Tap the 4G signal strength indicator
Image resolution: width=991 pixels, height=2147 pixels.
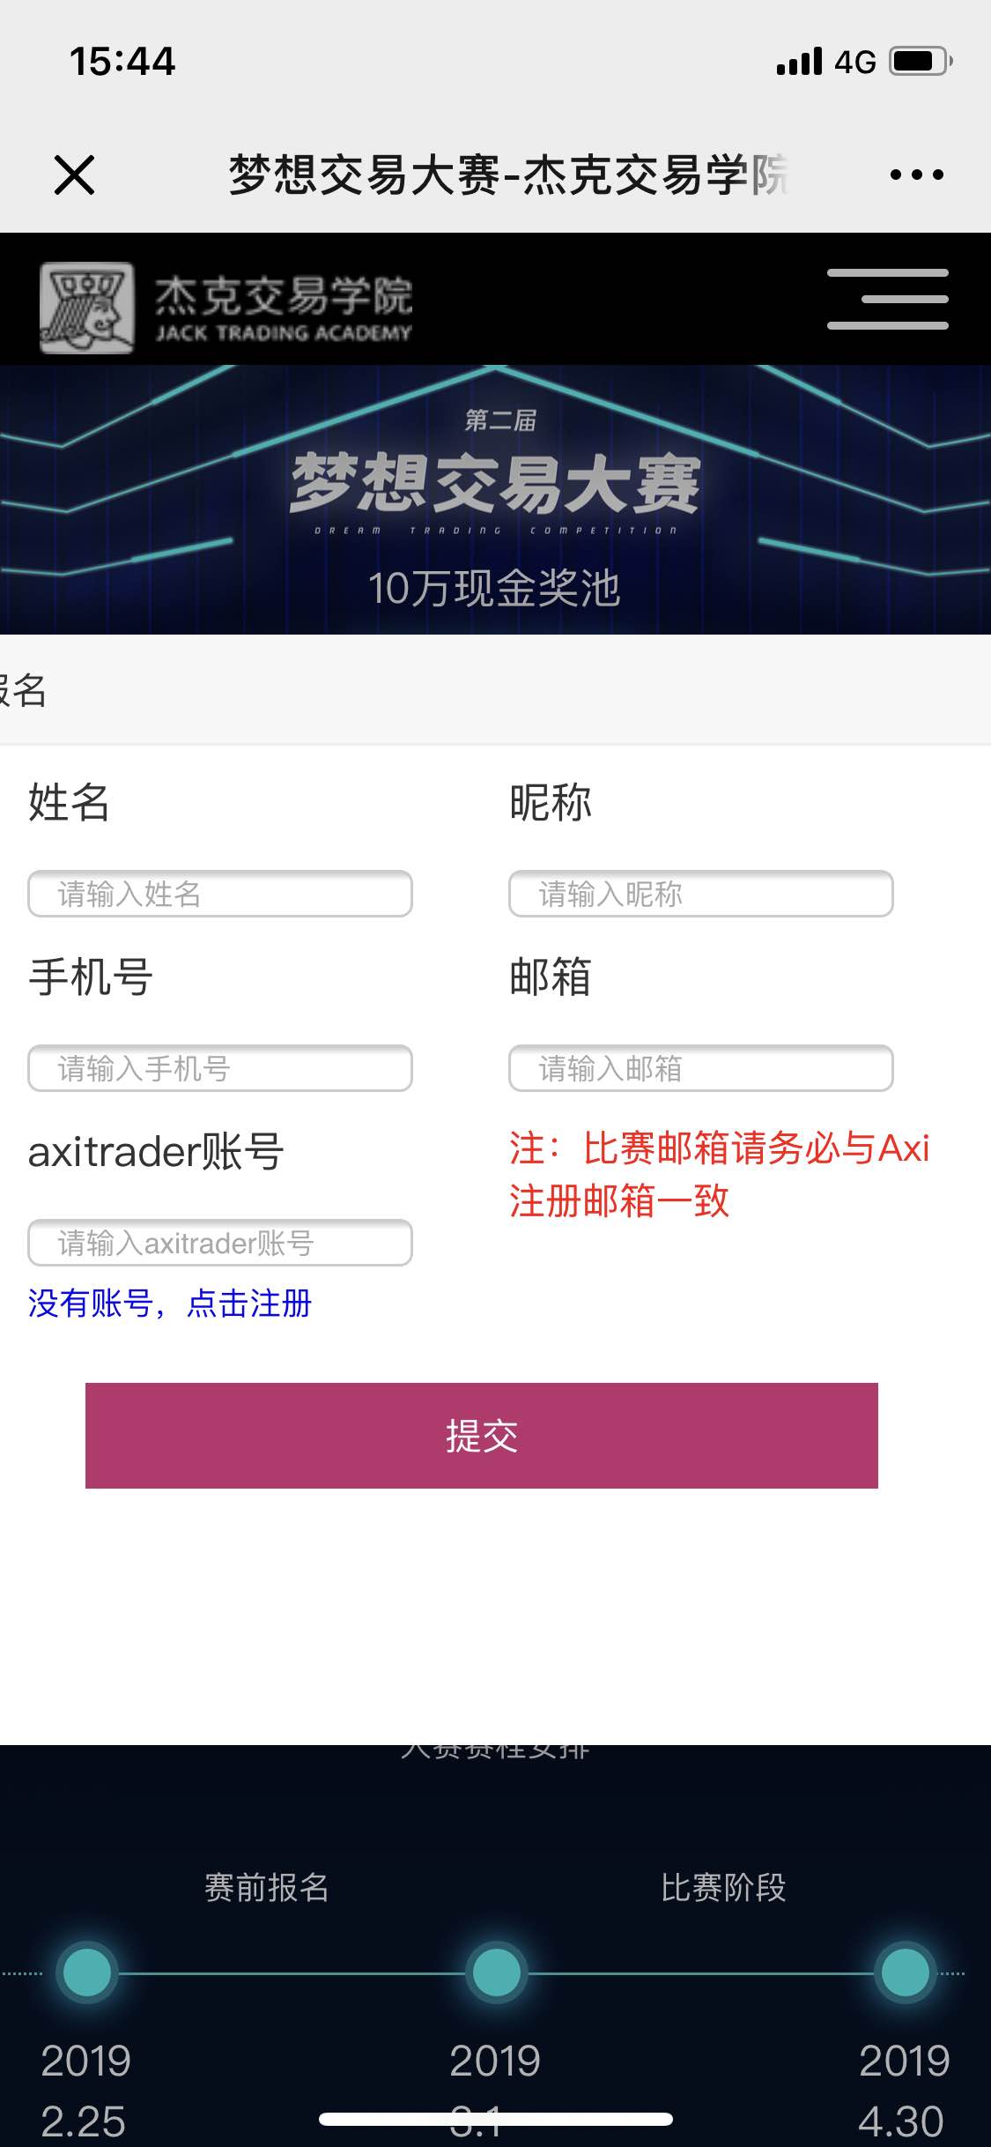[x=825, y=62]
